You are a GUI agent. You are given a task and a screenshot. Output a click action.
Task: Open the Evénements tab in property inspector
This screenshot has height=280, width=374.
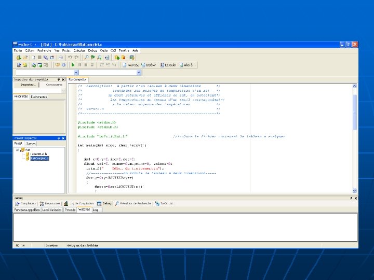click(x=38, y=96)
